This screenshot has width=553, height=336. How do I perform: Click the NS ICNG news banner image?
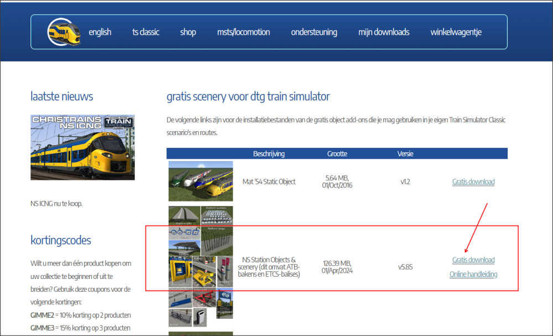pos(82,147)
